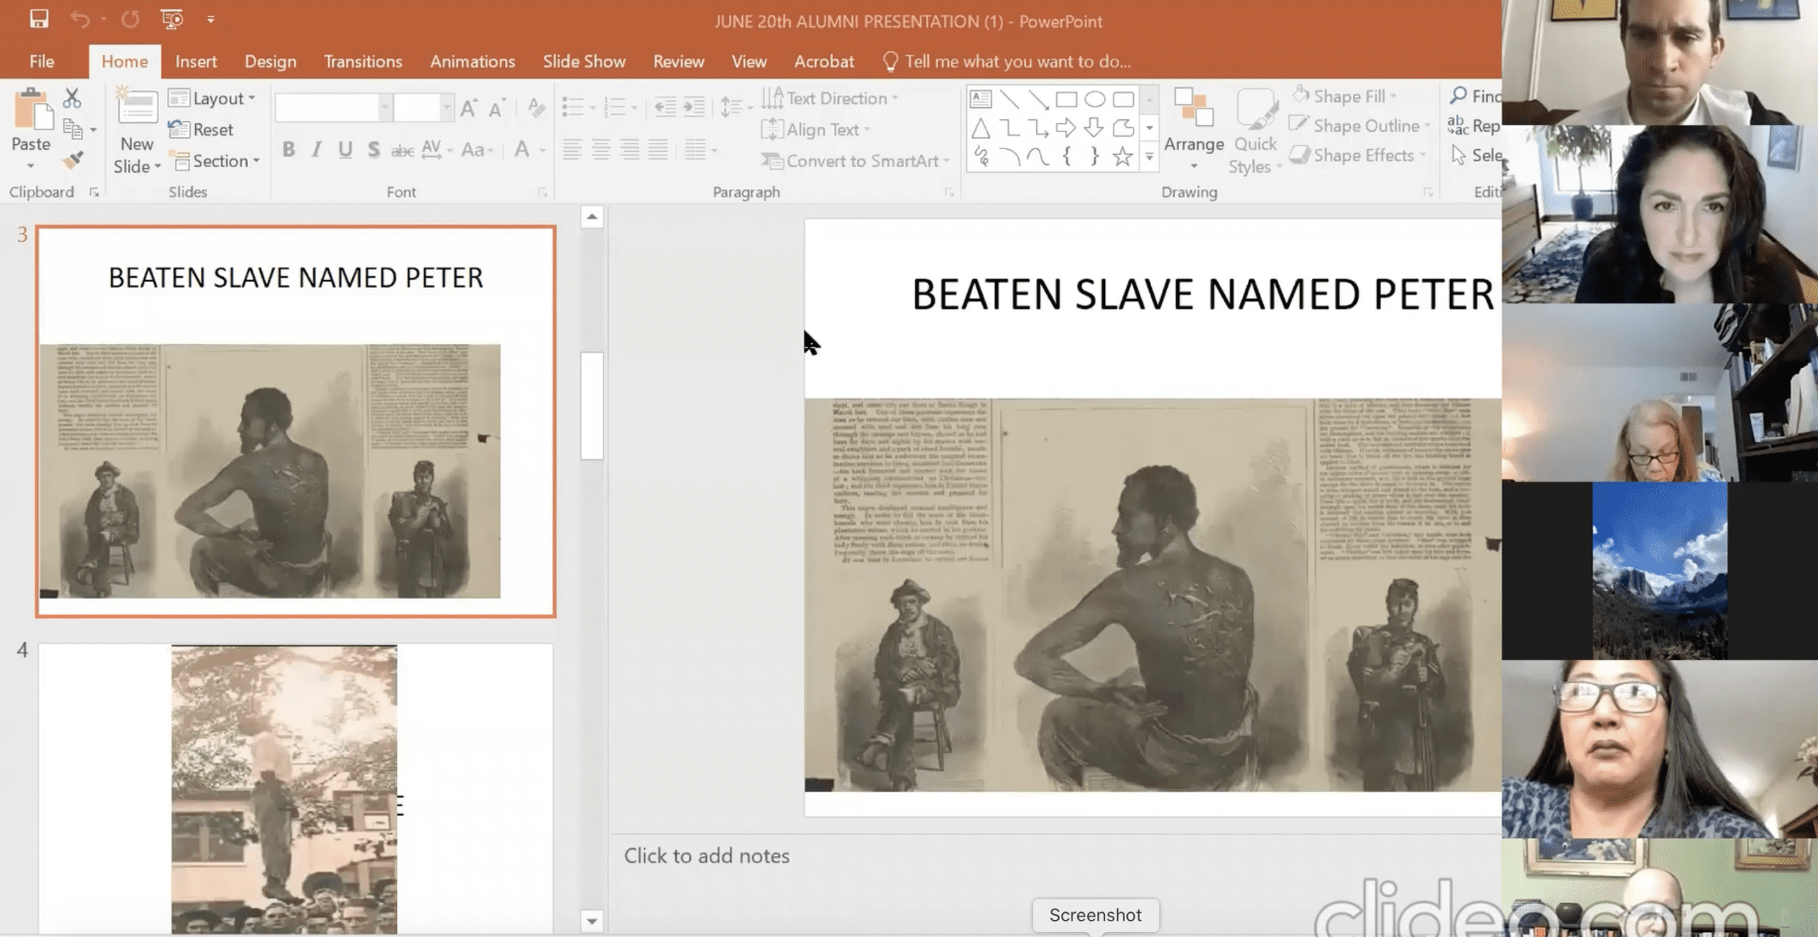Switch to the Insert tab

pyautogui.click(x=196, y=62)
